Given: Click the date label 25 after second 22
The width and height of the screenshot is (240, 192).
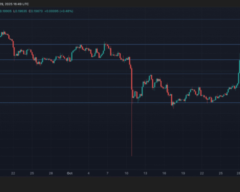Looking at the screenshot, I should point(220,173).
